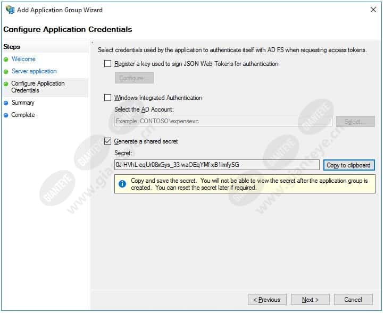This screenshot has height=313, width=384.
Task: Enable Register a key for JSON Web Tokens
Action: (108, 64)
